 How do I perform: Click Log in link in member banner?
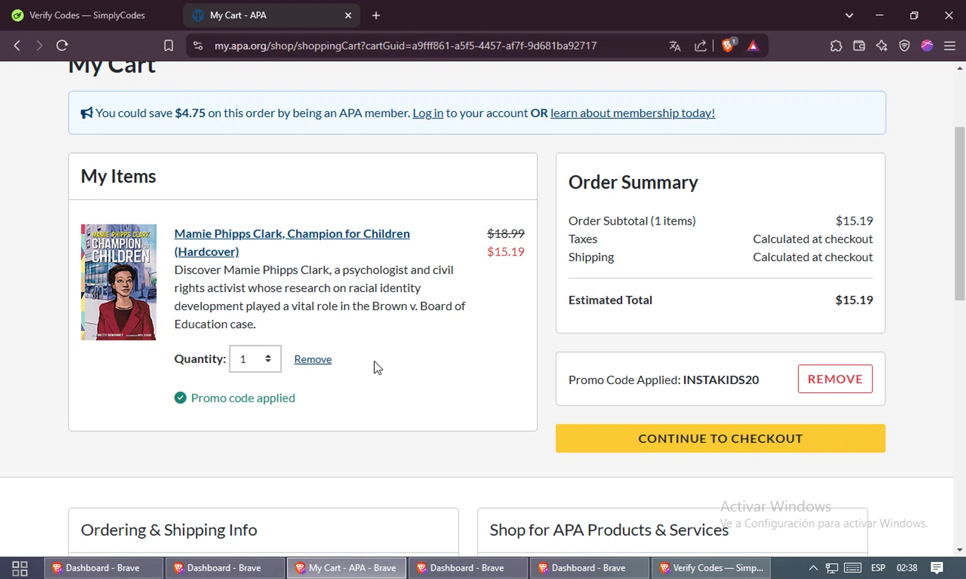click(428, 113)
